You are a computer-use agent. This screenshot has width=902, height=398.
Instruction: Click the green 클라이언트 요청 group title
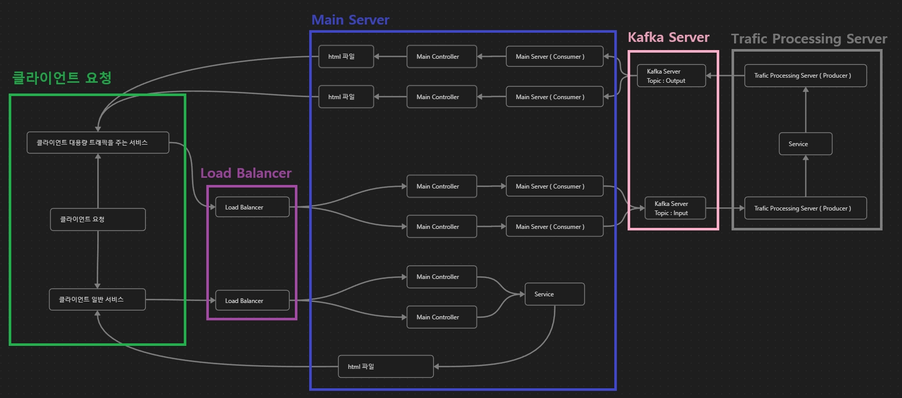tap(62, 78)
